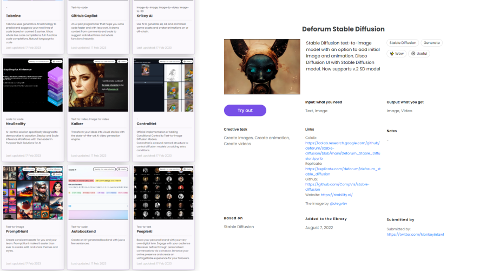Click the target icon in the Deforum Useful tag
Image resolution: width=486 pixels, height=271 pixels.
tap(413, 54)
